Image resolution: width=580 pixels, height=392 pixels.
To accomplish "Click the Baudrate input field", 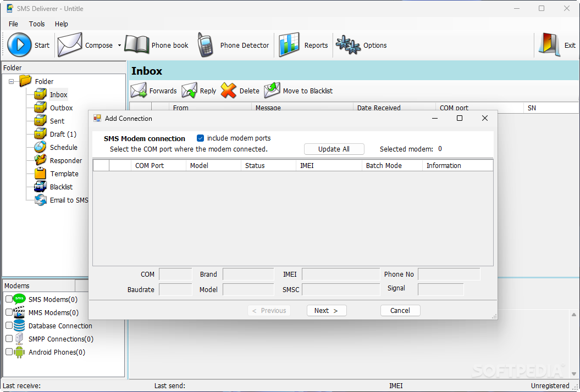I will (175, 290).
